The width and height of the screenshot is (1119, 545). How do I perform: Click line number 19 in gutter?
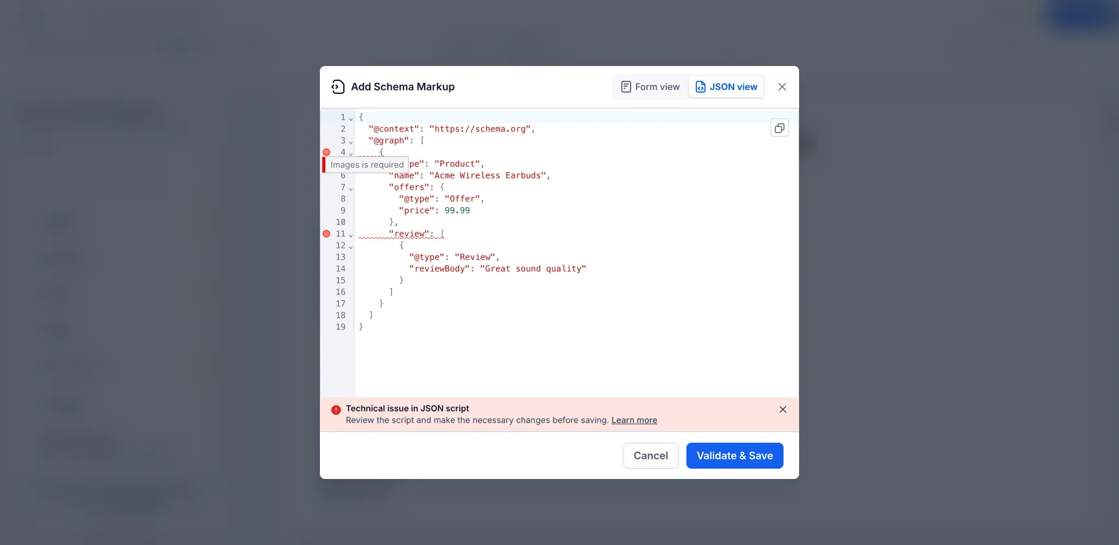pyautogui.click(x=341, y=327)
